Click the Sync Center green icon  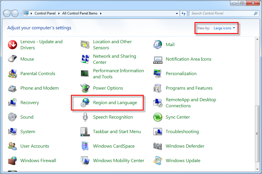point(158,117)
